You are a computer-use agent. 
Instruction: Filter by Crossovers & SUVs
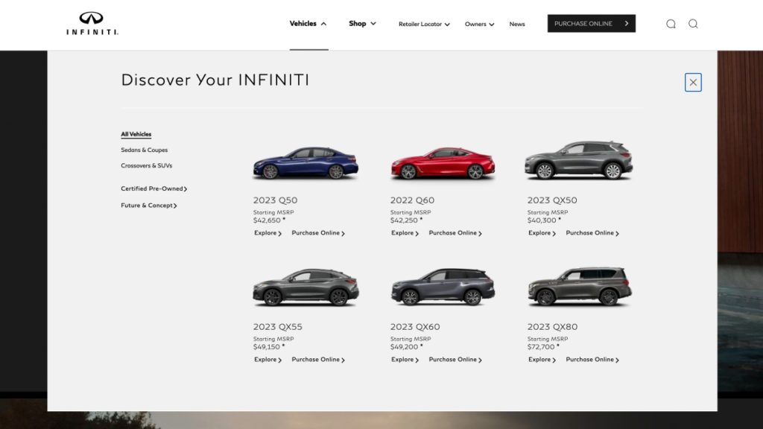click(x=147, y=165)
